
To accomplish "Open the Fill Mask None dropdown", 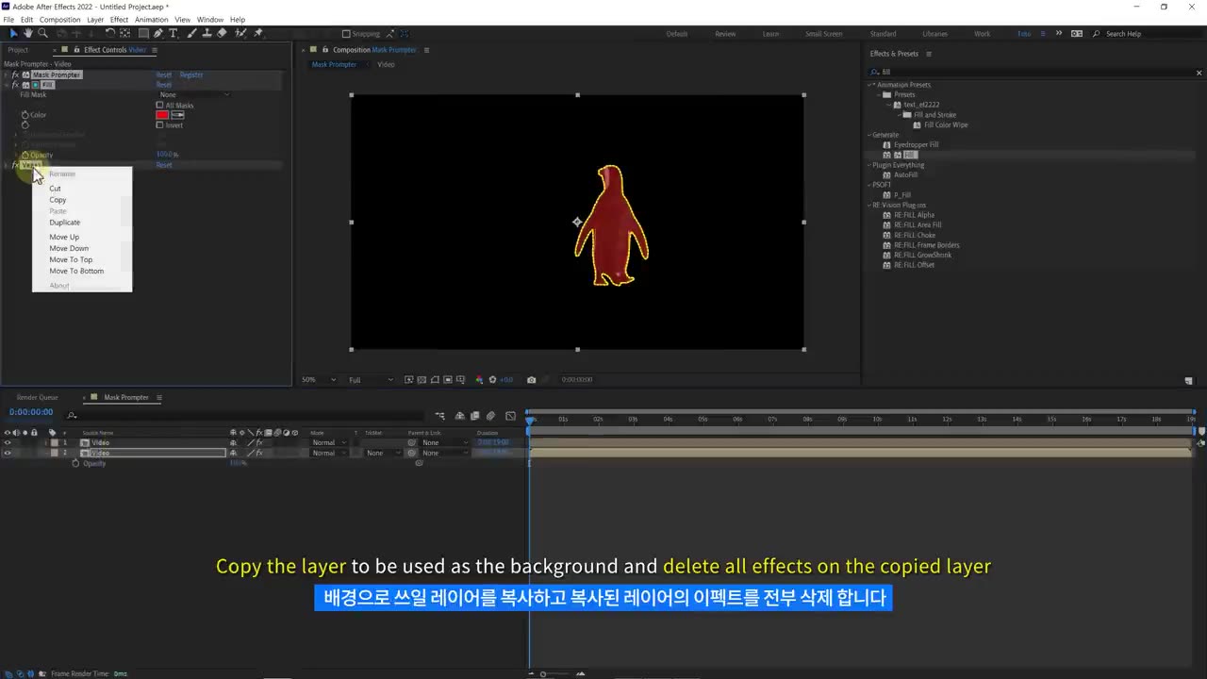I will point(193,94).
